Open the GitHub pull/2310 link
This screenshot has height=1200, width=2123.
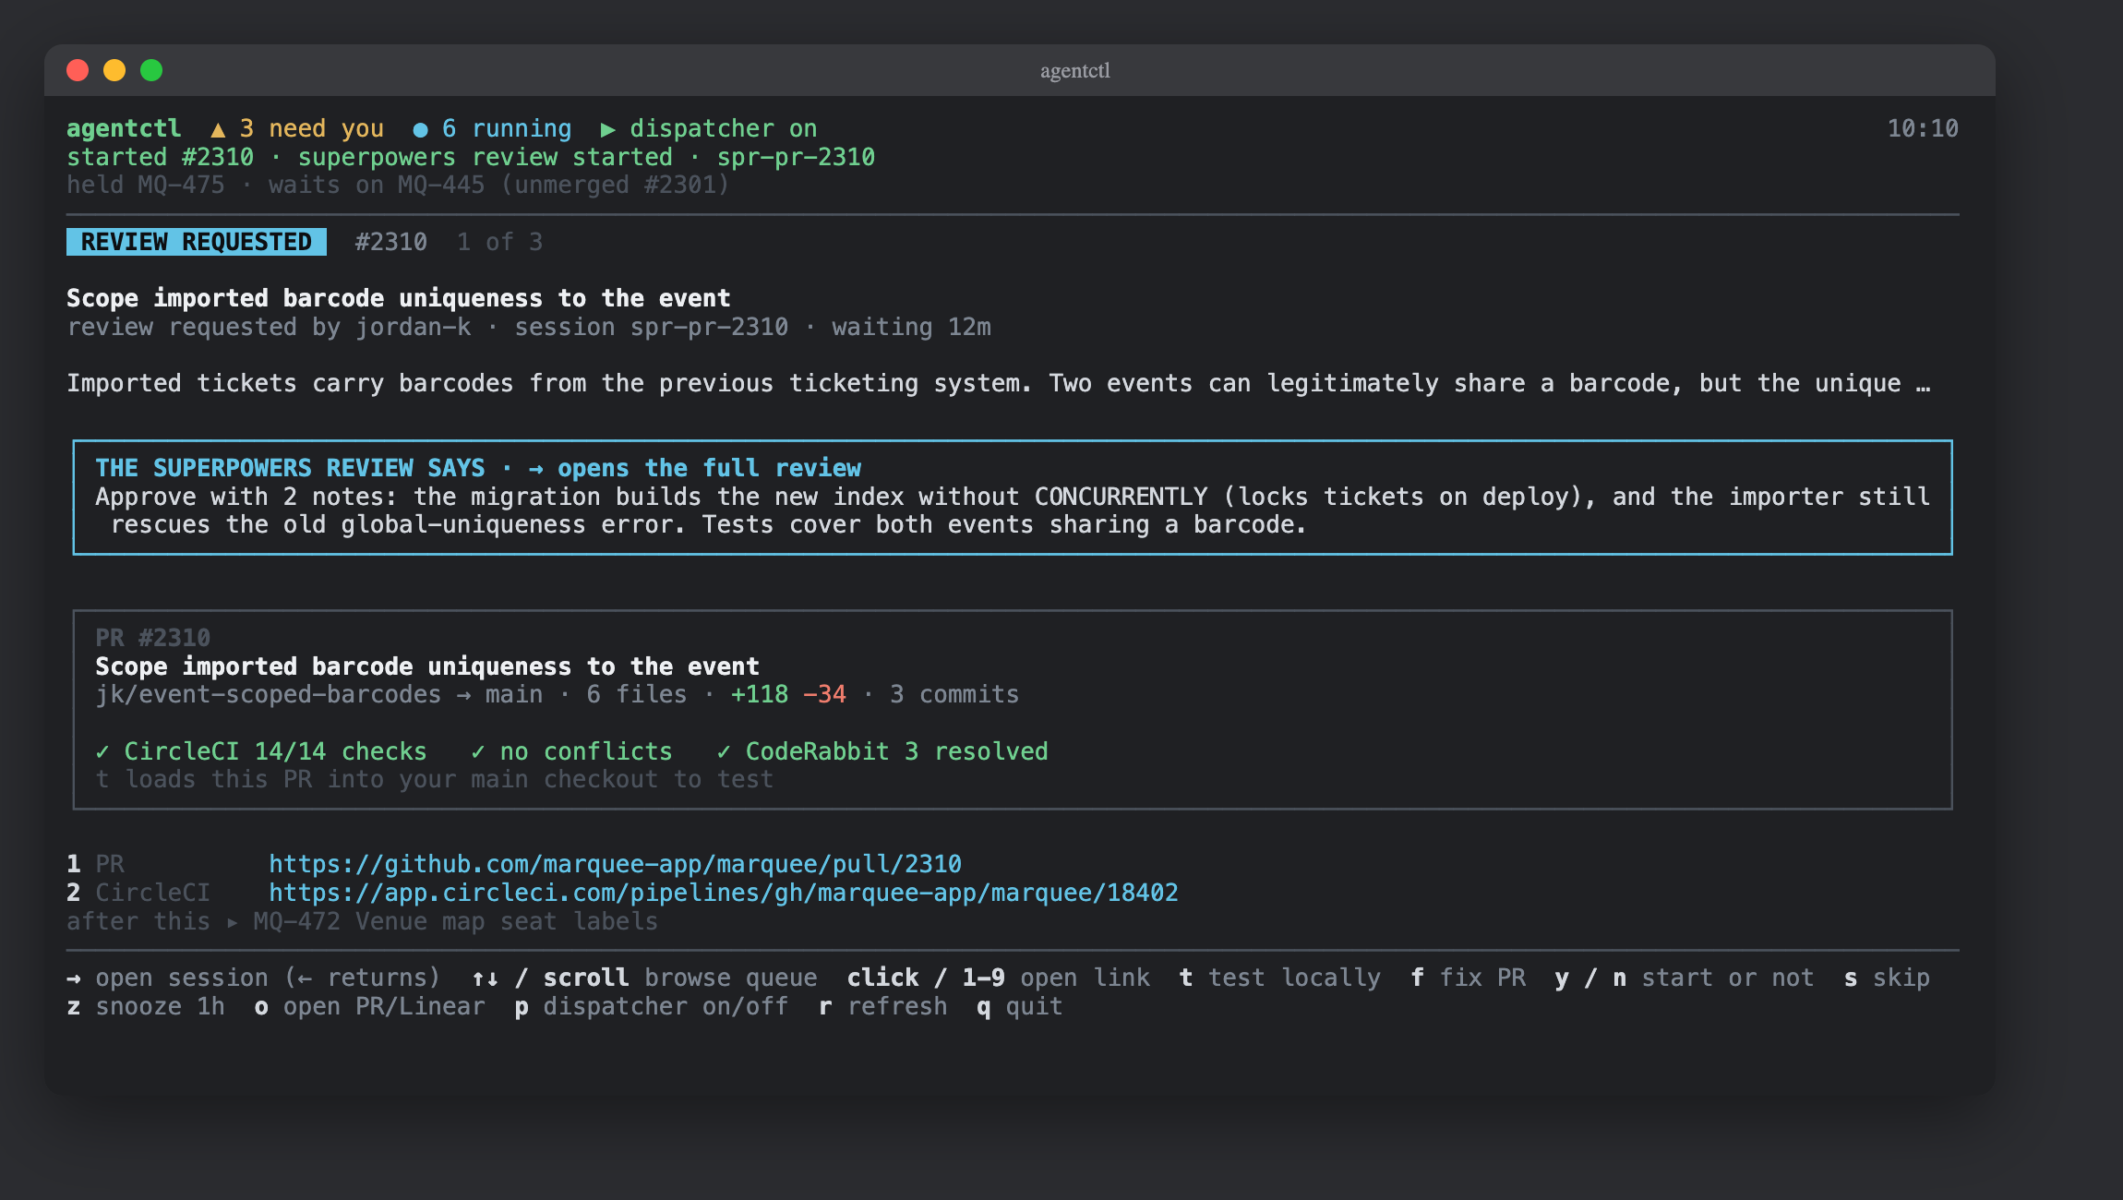click(x=615, y=864)
